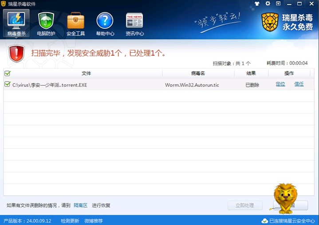Open the 隔离区 quarantine area link

pos(80,206)
